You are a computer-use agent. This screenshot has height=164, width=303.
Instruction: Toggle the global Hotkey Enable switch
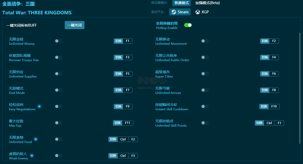(188, 25)
